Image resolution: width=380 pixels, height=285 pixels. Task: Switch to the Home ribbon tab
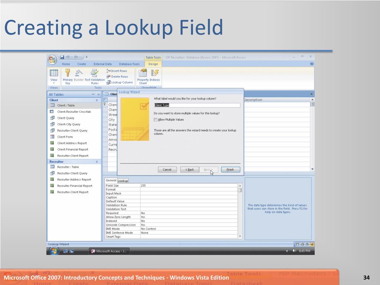[66, 64]
